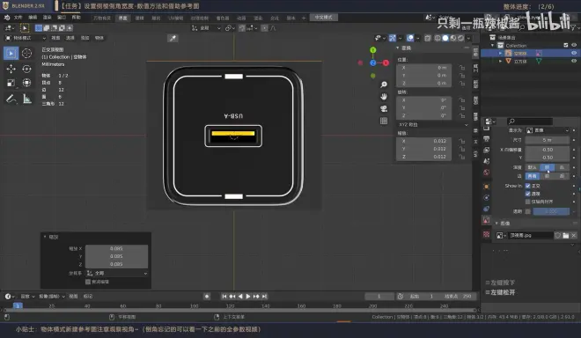Toggle the perspective checkbox under Show In

pyautogui.click(x=527, y=194)
